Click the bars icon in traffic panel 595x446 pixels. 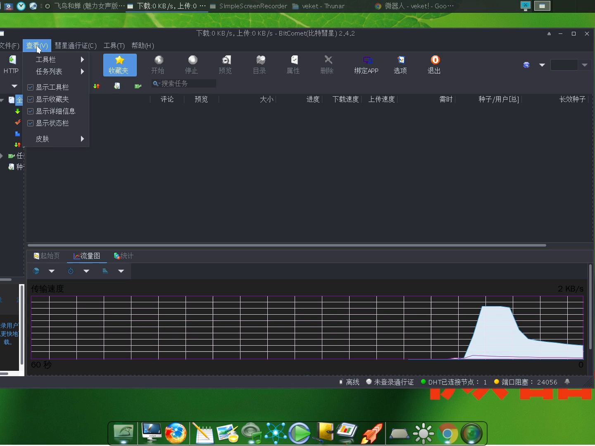105,271
